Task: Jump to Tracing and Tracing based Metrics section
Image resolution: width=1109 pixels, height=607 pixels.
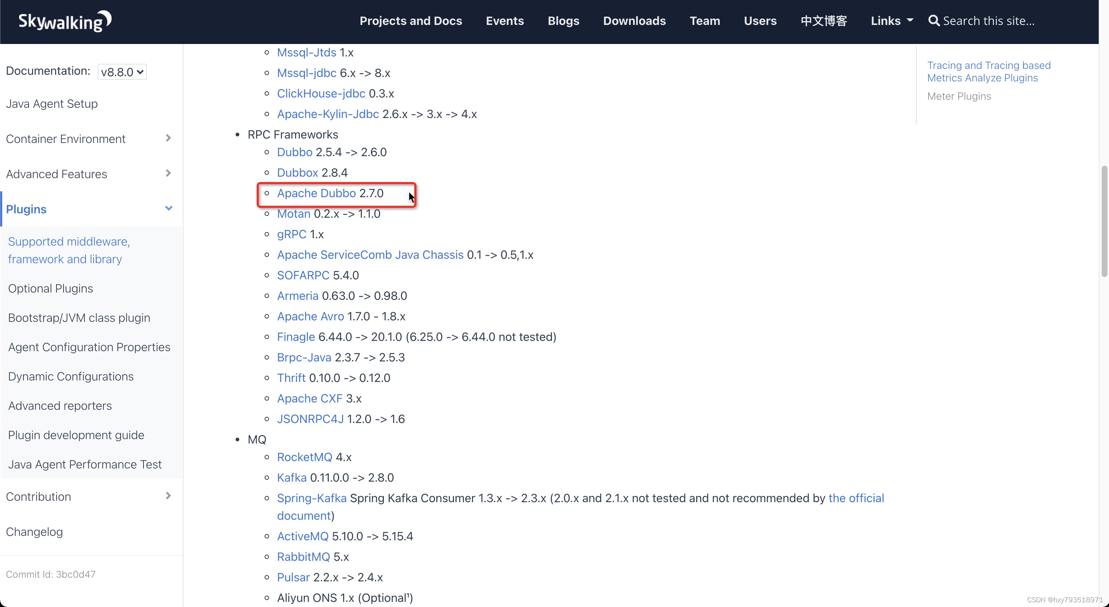Action: coord(989,71)
